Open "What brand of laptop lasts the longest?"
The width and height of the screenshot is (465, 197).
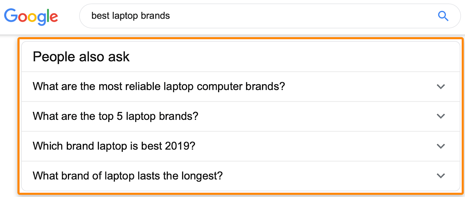point(128,176)
